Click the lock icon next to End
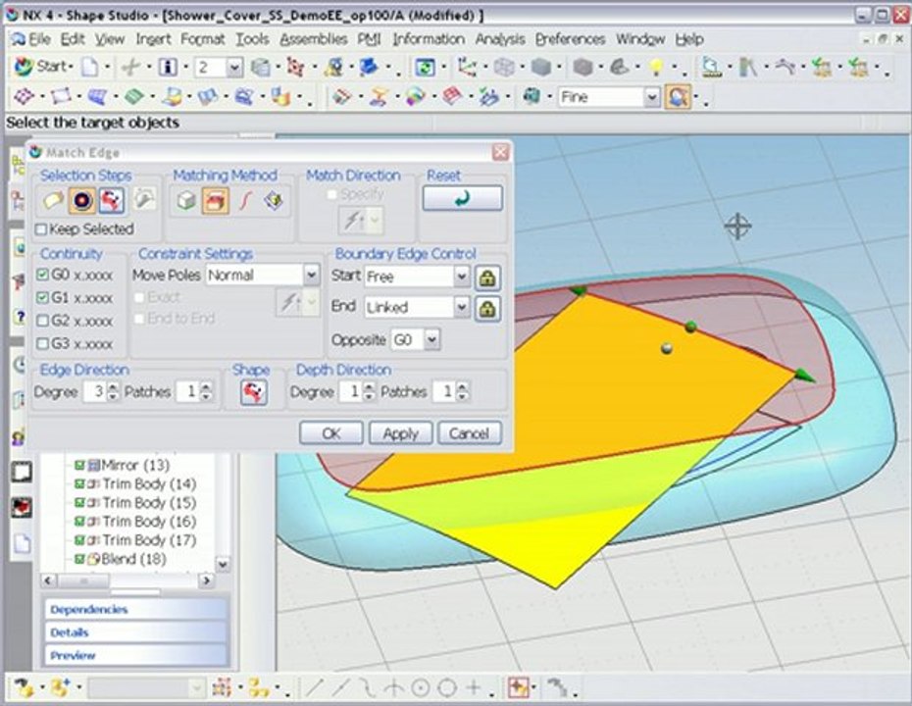 (x=487, y=309)
